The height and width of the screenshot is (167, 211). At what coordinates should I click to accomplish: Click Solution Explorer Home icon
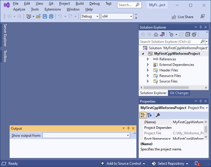[156, 34]
